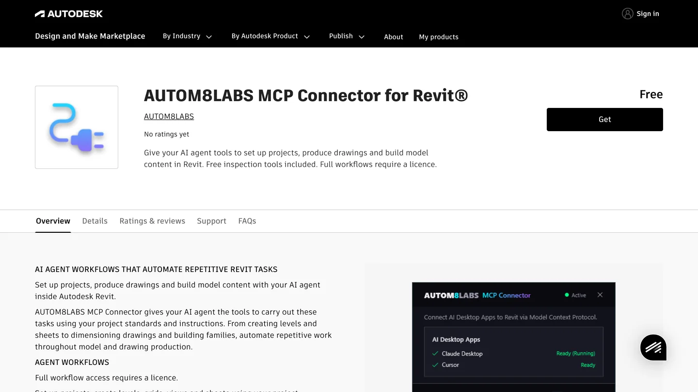Screen dimensions: 698x392
Task: Click the MCP Connector plug app icon
Action: pos(77,127)
